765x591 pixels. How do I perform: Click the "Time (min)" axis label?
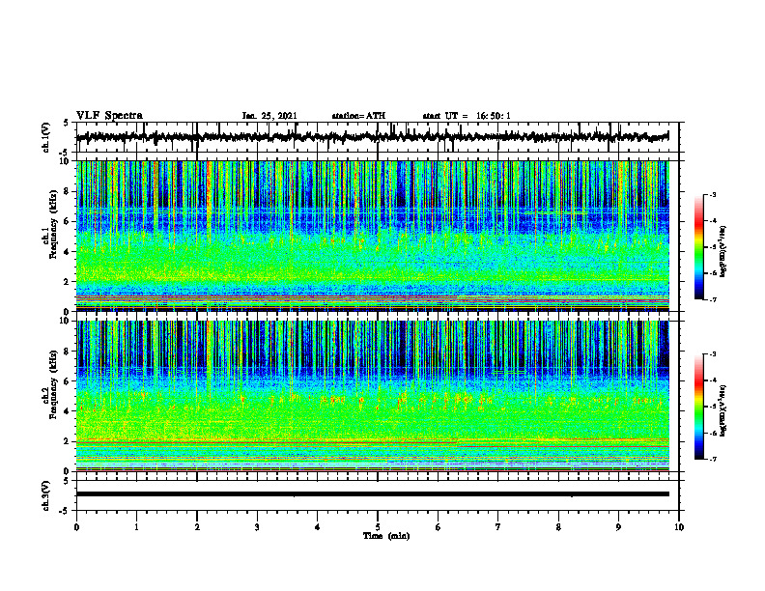pos(386,536)
